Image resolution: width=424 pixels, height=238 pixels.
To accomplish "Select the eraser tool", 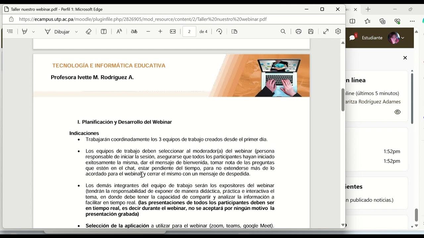I will (x=88, y=31).
